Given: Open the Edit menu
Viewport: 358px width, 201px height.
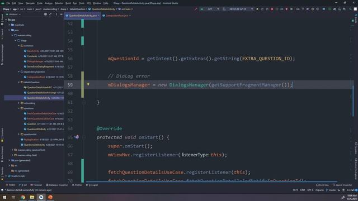Looking at the screenshot, I should (x=14, y=3).
